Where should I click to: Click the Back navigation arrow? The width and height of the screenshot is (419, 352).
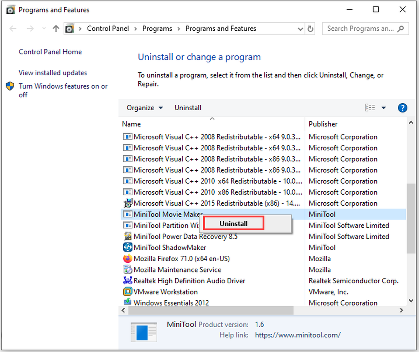coord(13,29)
